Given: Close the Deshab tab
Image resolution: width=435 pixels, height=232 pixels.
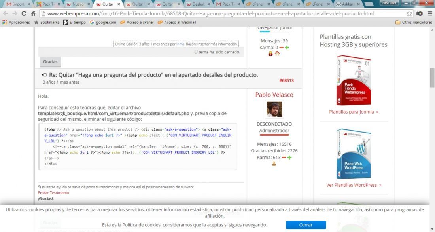Looking at the screenshot, I should point(209,4).
